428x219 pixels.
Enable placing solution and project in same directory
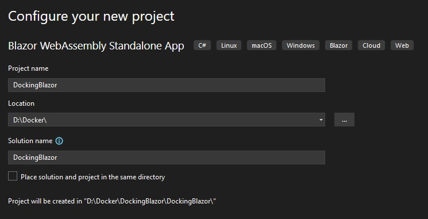(13, 176)
